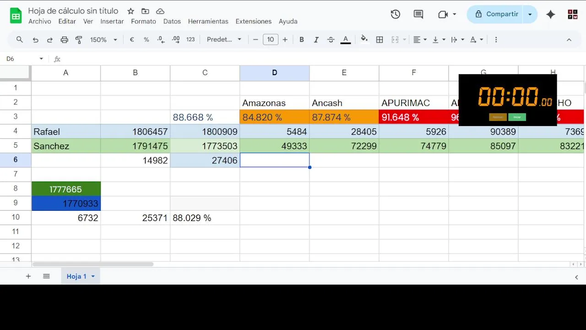This screenshot has height=330, width=586.
Task: Open the document title field
Action: 73,11
